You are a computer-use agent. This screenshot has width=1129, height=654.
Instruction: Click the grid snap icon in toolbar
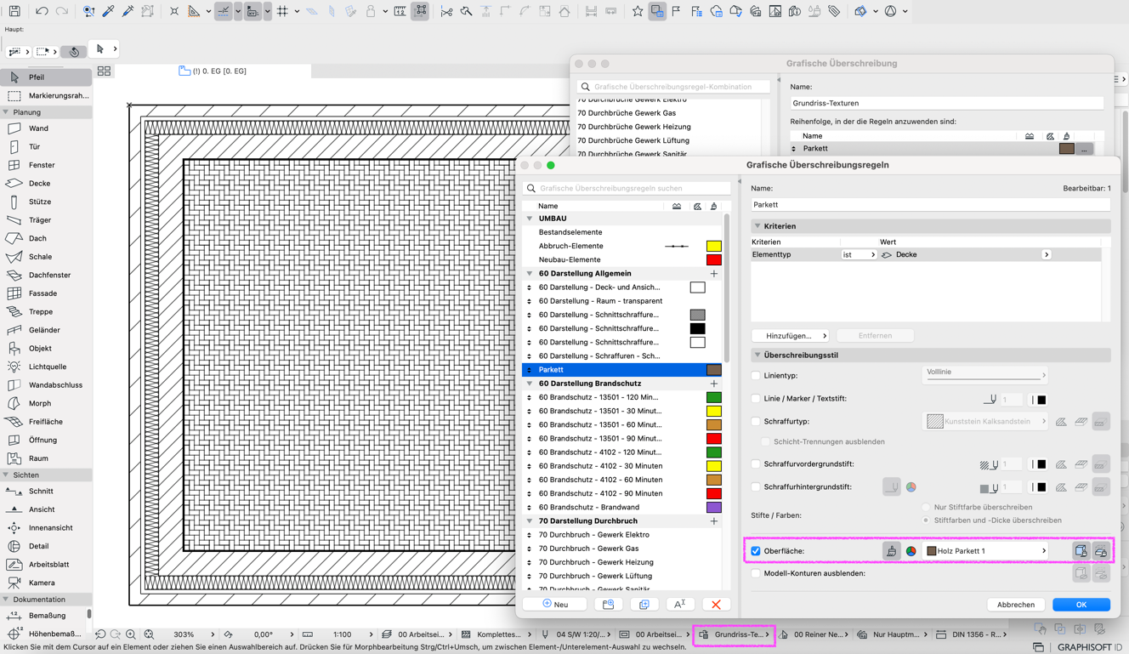[x=282, y=11]
